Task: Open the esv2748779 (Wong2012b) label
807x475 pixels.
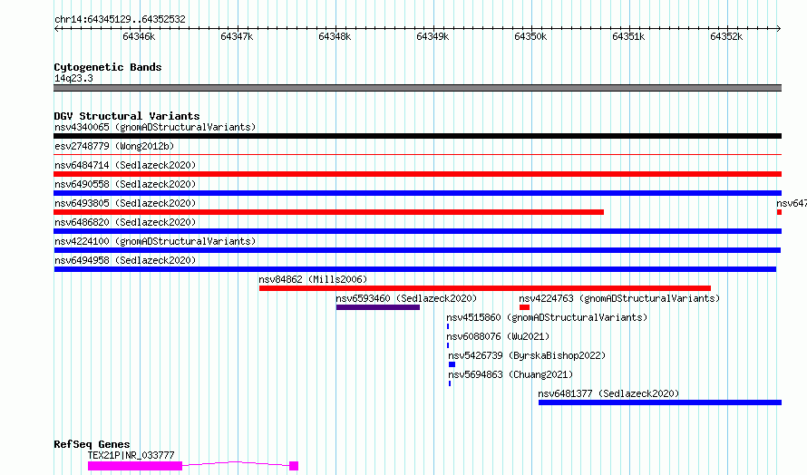Action: tap(114, 146)
